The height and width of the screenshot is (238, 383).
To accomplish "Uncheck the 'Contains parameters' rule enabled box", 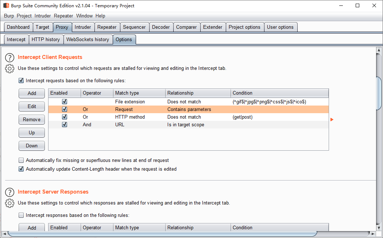I will click(x=65, y=109).
